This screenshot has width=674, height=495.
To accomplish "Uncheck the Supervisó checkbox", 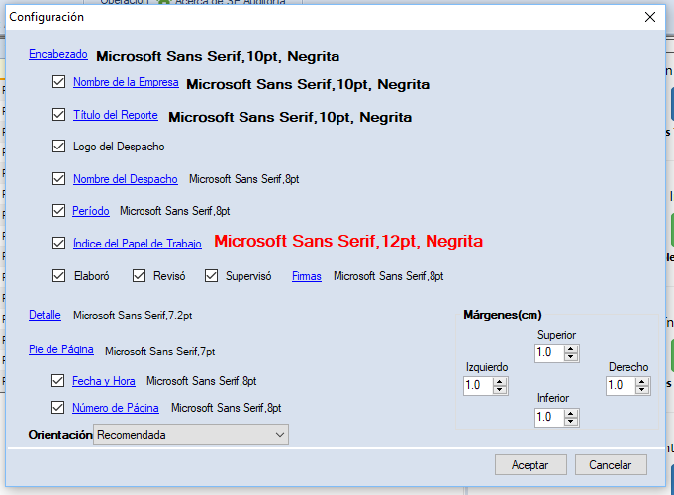I will point(212,276).
